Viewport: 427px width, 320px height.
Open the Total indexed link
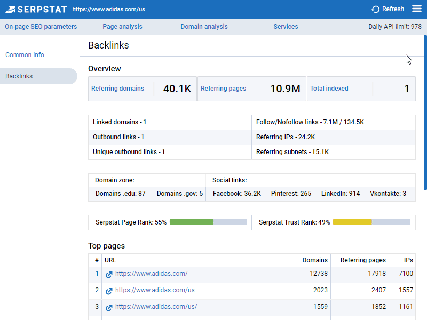click(329, 89)
